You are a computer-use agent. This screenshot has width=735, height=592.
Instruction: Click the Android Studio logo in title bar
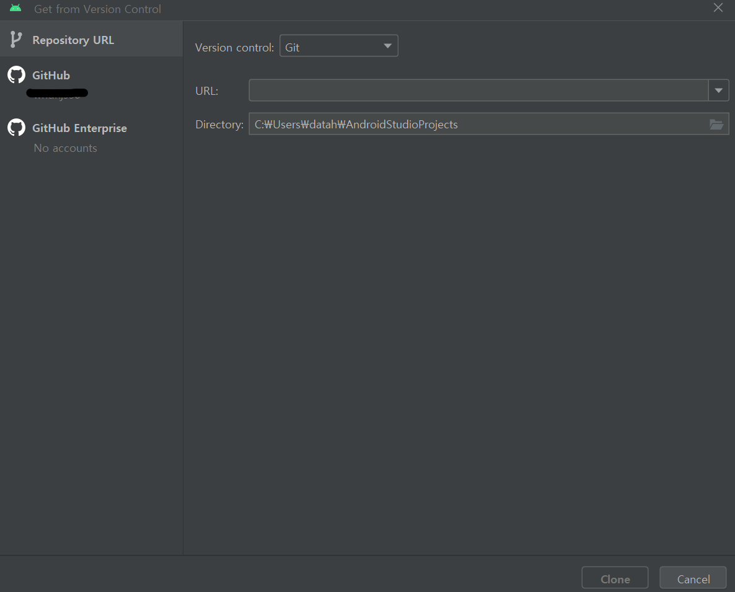(15, 9)
